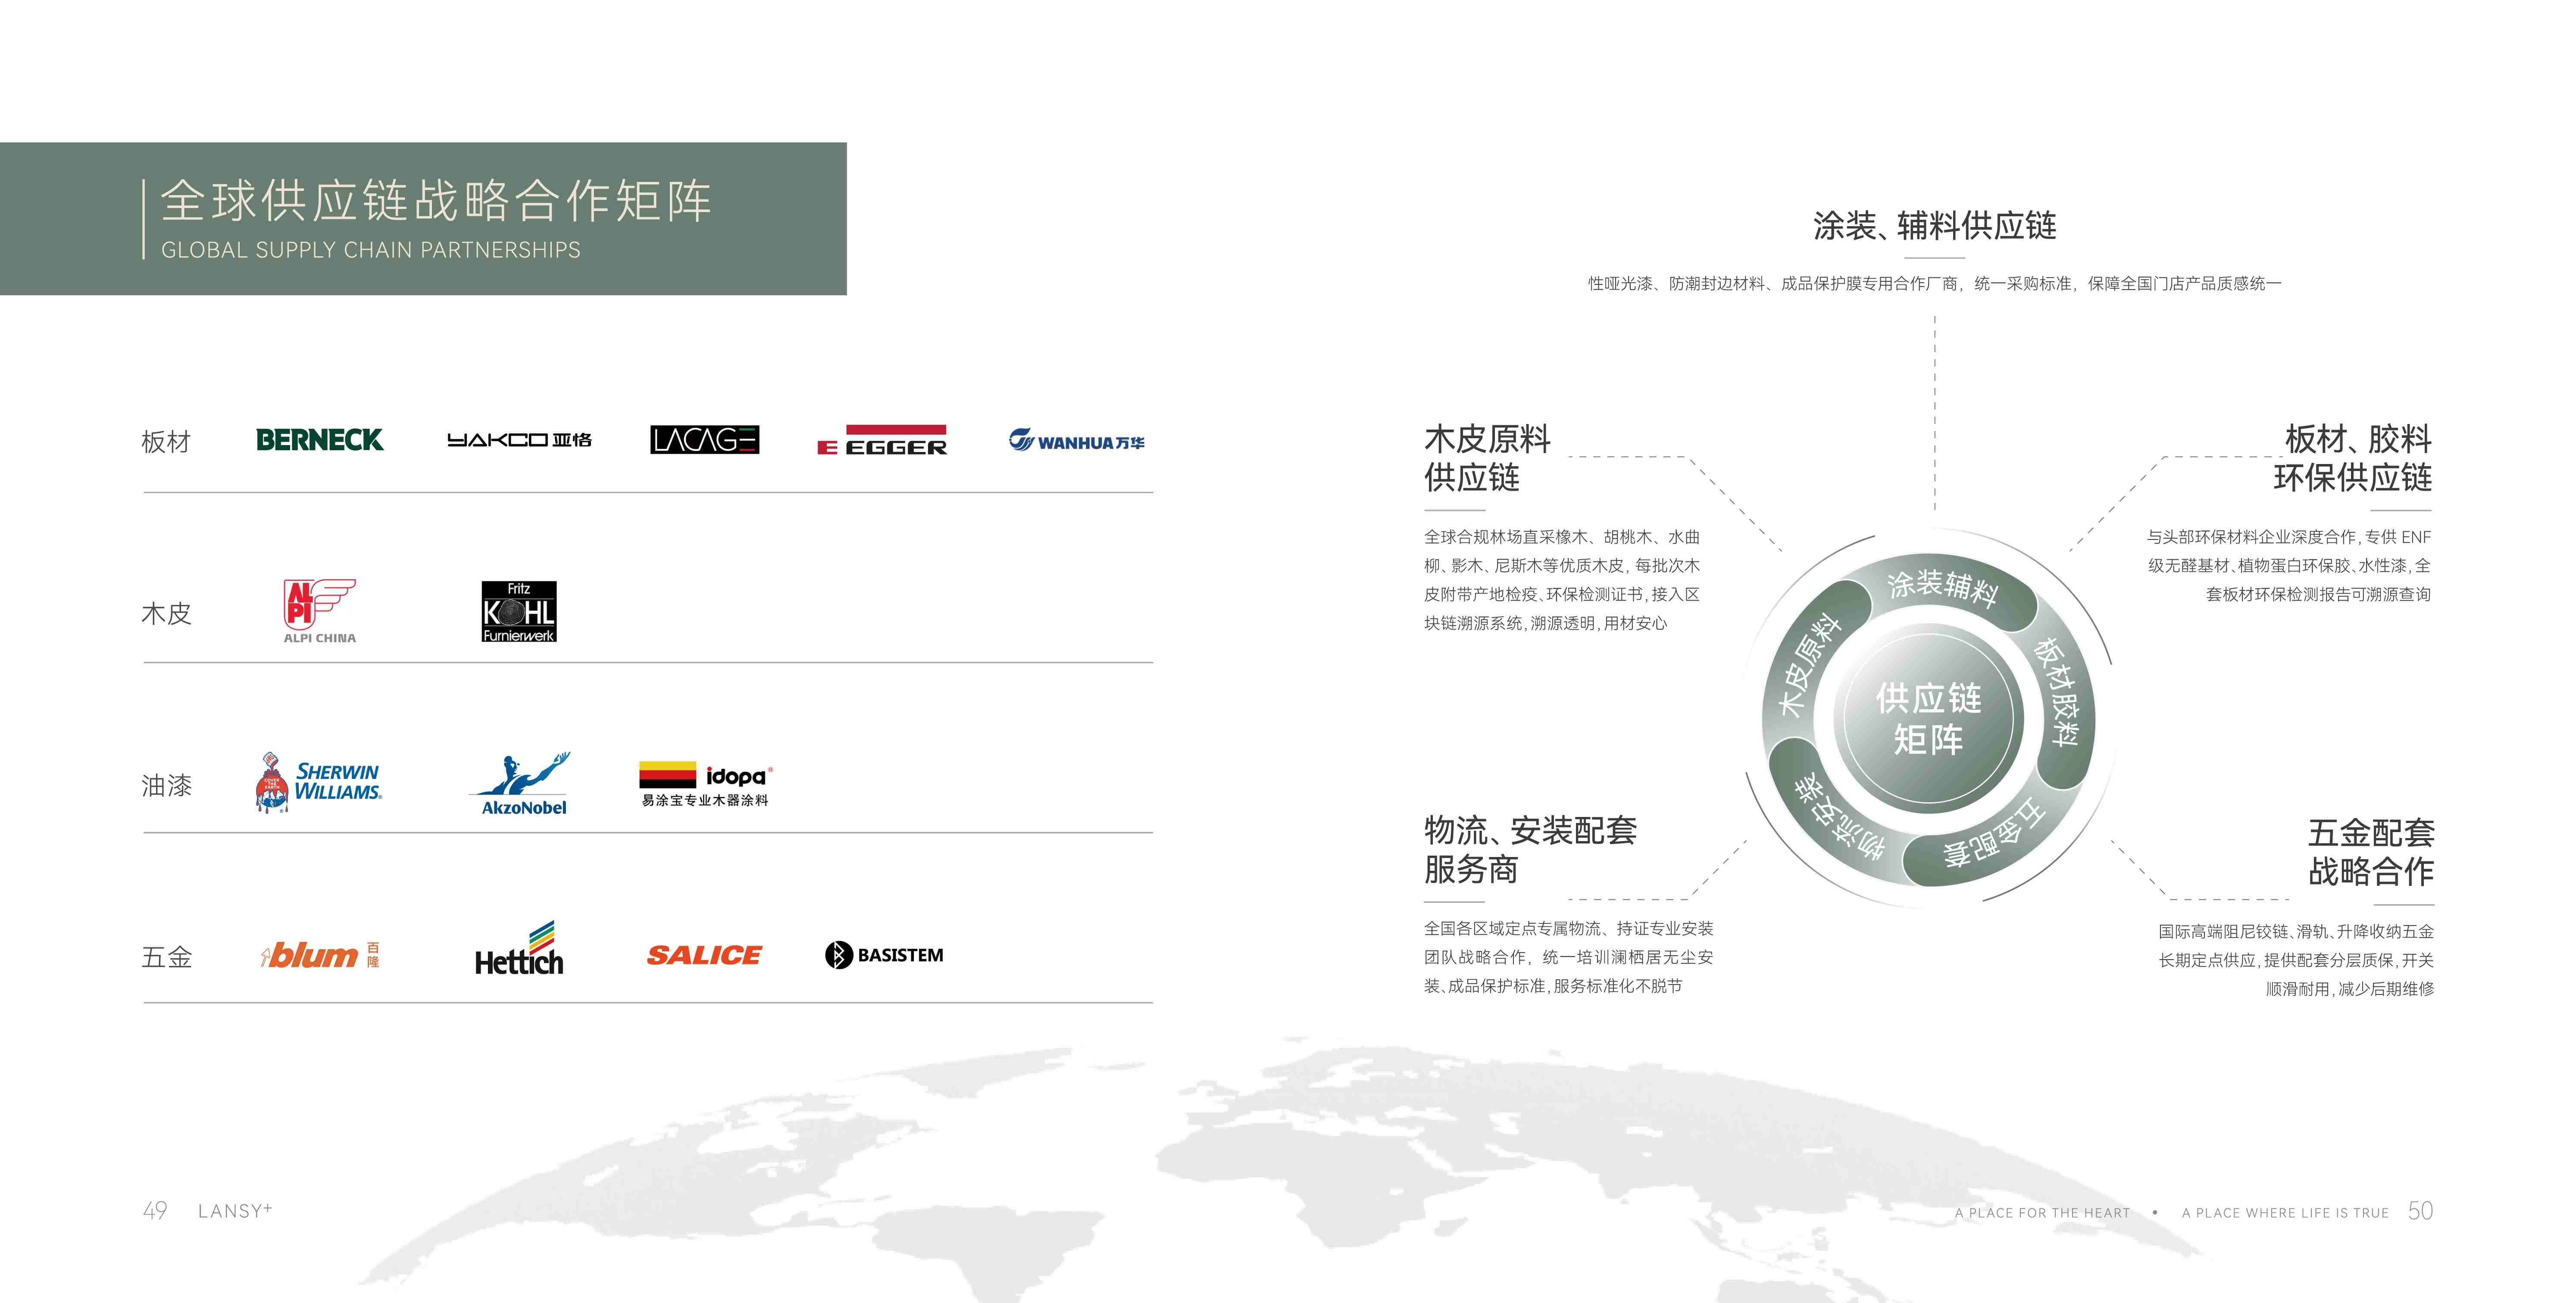The height and width of the screenshot is (1303, 2576).
Task: Click page number 49
Action: click(x=155, y=1211)
